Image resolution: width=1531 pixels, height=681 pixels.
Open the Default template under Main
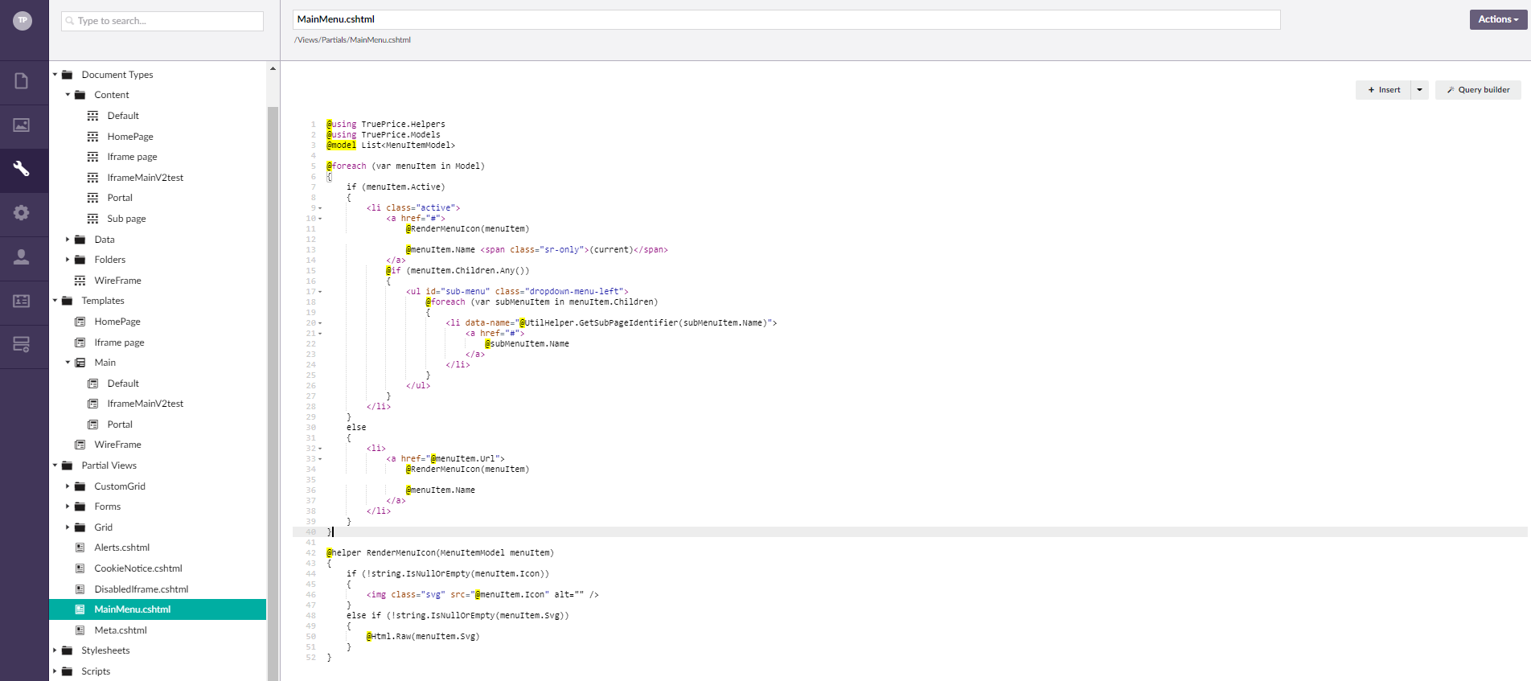(123, 384)
